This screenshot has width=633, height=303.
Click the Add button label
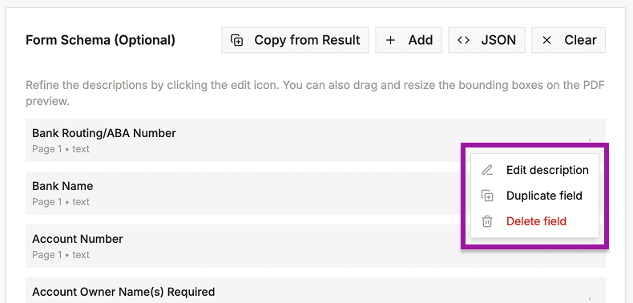421,40
